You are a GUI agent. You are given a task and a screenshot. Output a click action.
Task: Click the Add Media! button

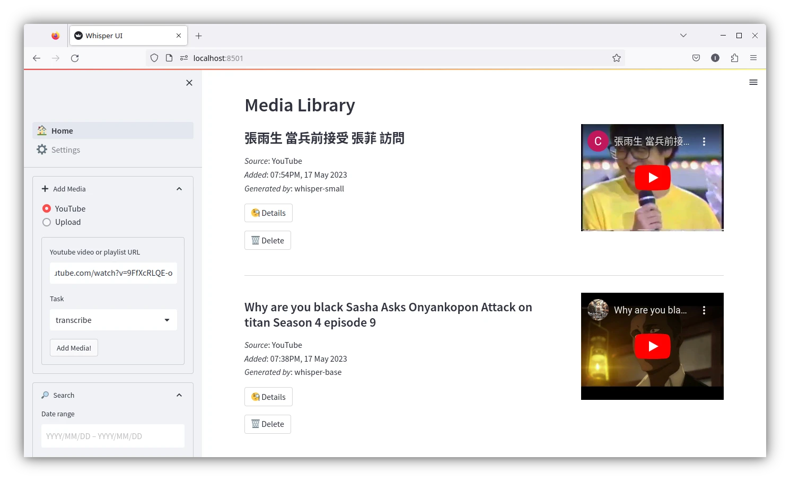74,348
